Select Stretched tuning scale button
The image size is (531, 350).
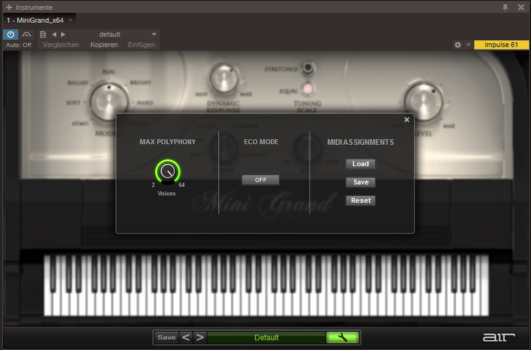pos(308,68)
